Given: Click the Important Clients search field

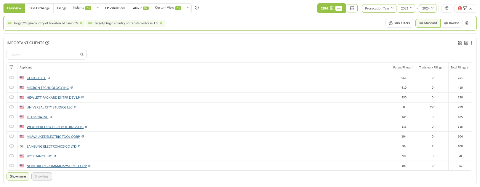Looking at the screenshot, I should point(47,55).
